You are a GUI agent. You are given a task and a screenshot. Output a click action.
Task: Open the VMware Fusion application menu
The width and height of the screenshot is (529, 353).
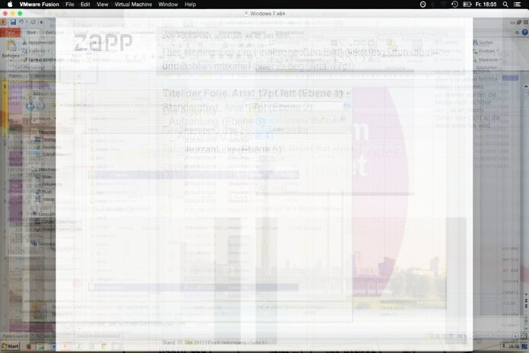(x=39, y=5)
